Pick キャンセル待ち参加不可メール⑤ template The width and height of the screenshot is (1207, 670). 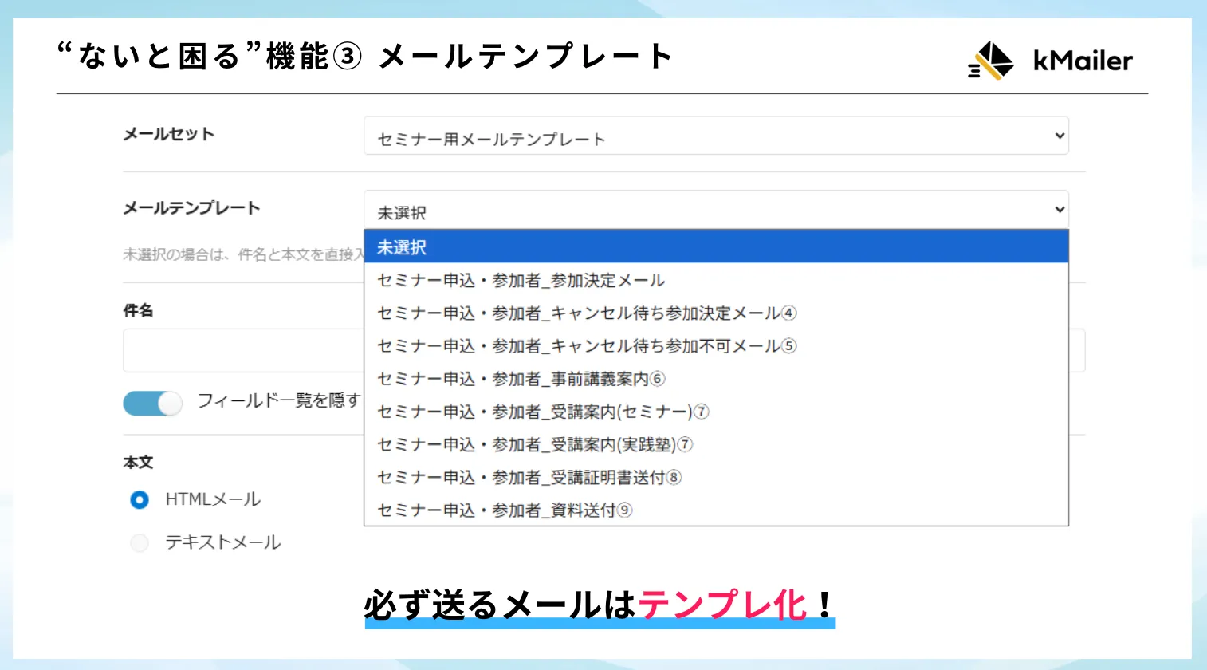(586, 346)
